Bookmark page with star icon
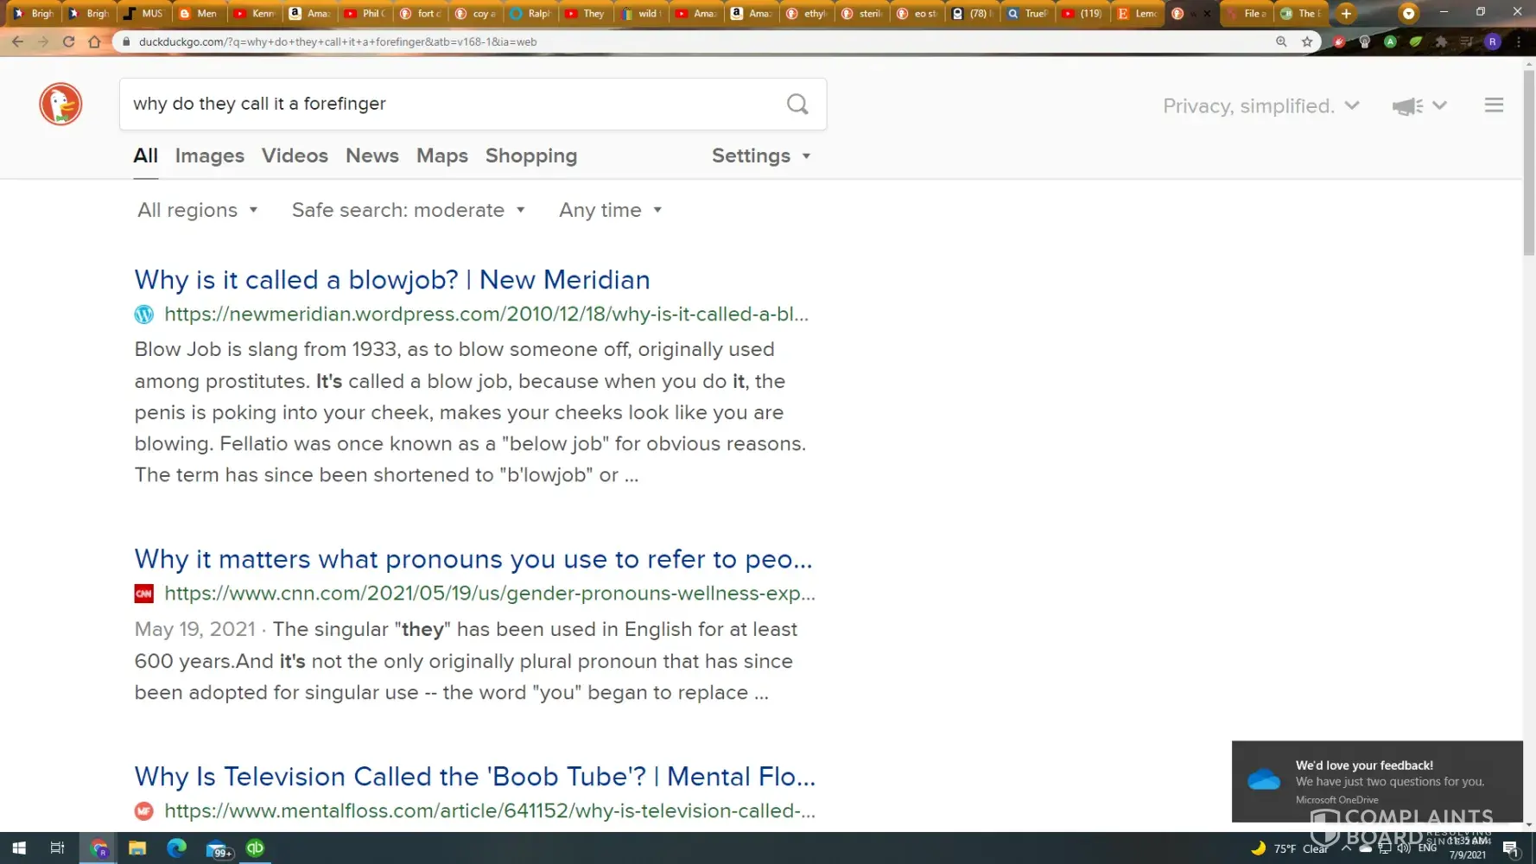The image size is (1536, 864). pyautogui.click(x=1307, y=41)
